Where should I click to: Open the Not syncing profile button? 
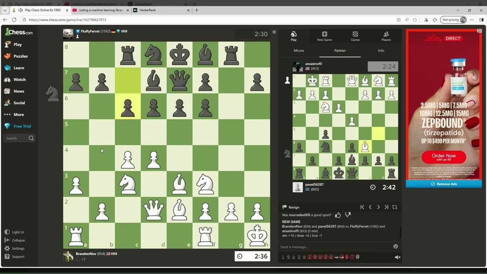point(454,20)
